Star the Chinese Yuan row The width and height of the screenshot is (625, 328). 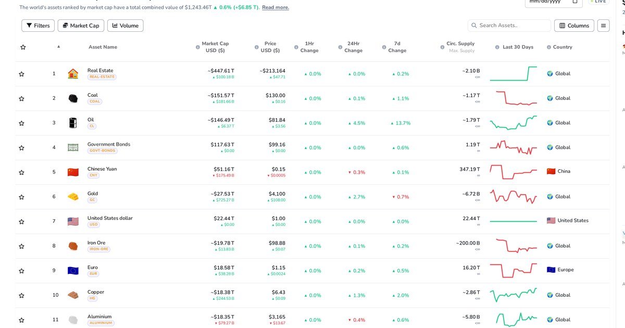click(x=21, y=172)
